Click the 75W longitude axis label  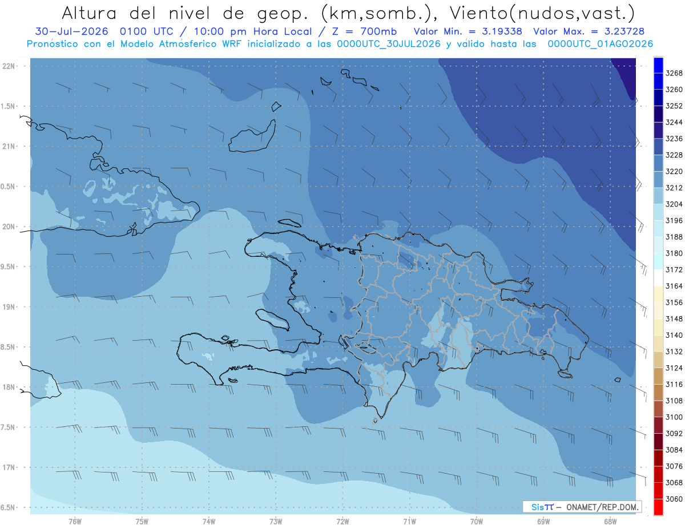pos(142,521)
